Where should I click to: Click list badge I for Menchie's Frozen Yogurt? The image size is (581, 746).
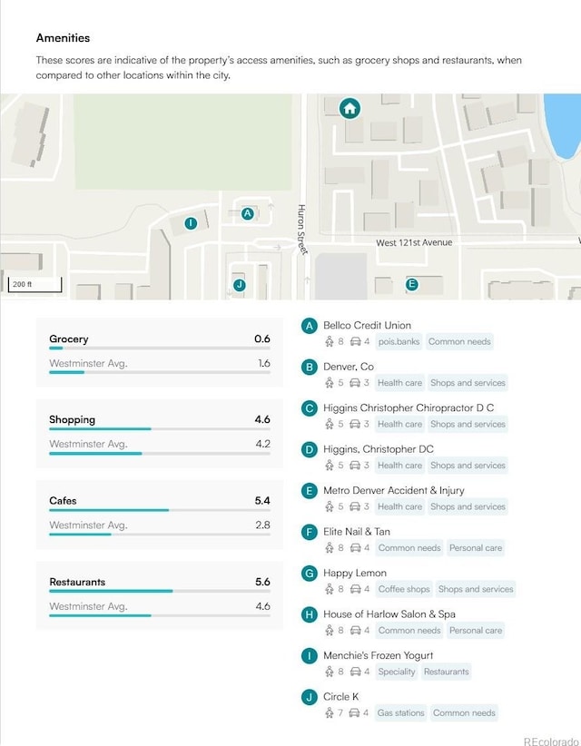pos(310,656)
